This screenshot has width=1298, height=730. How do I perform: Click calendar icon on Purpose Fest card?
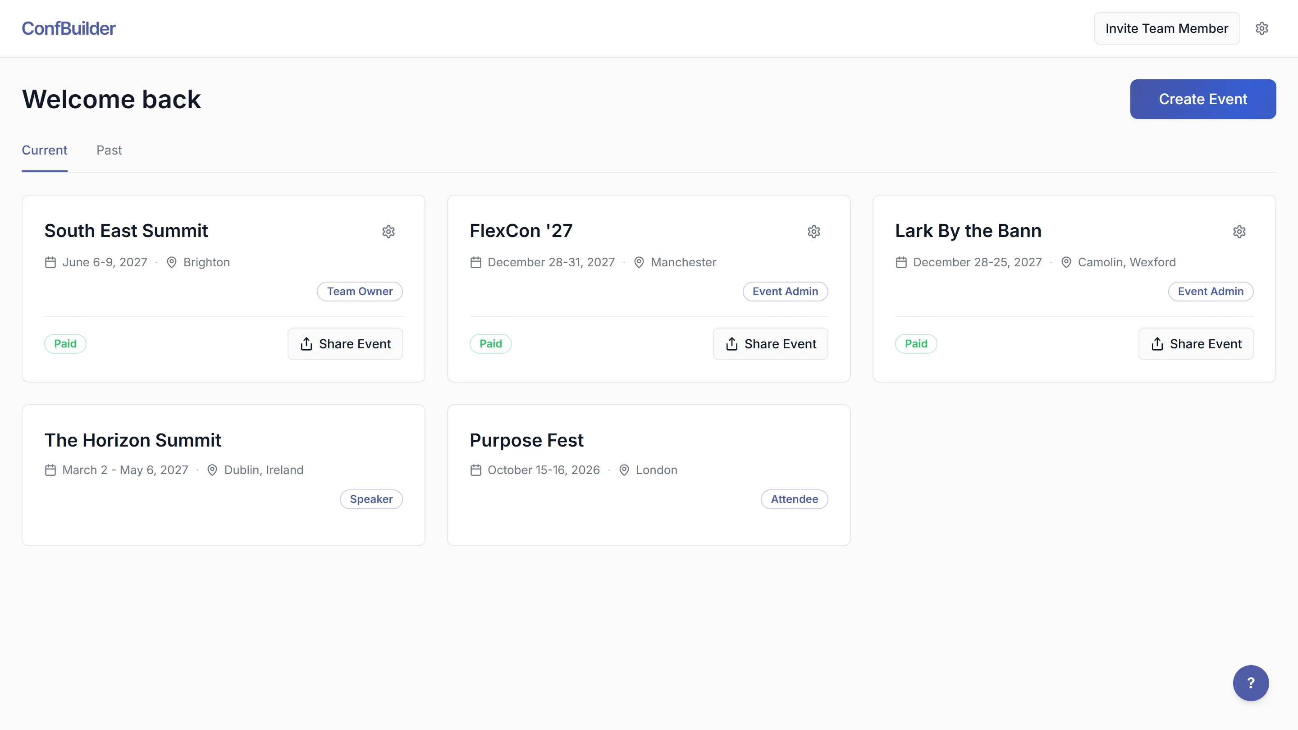tap(475, 470)
